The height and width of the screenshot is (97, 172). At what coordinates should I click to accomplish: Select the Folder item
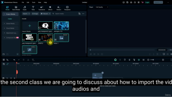(x=10, y=19)
